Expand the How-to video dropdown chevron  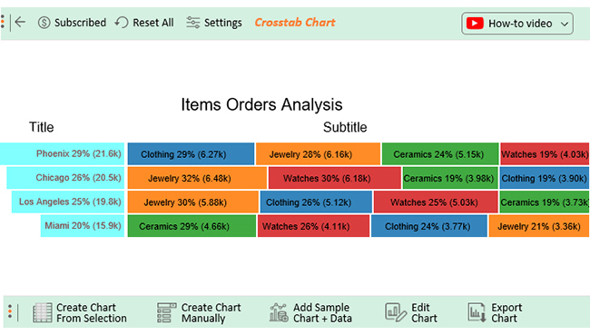coord(565,25)
